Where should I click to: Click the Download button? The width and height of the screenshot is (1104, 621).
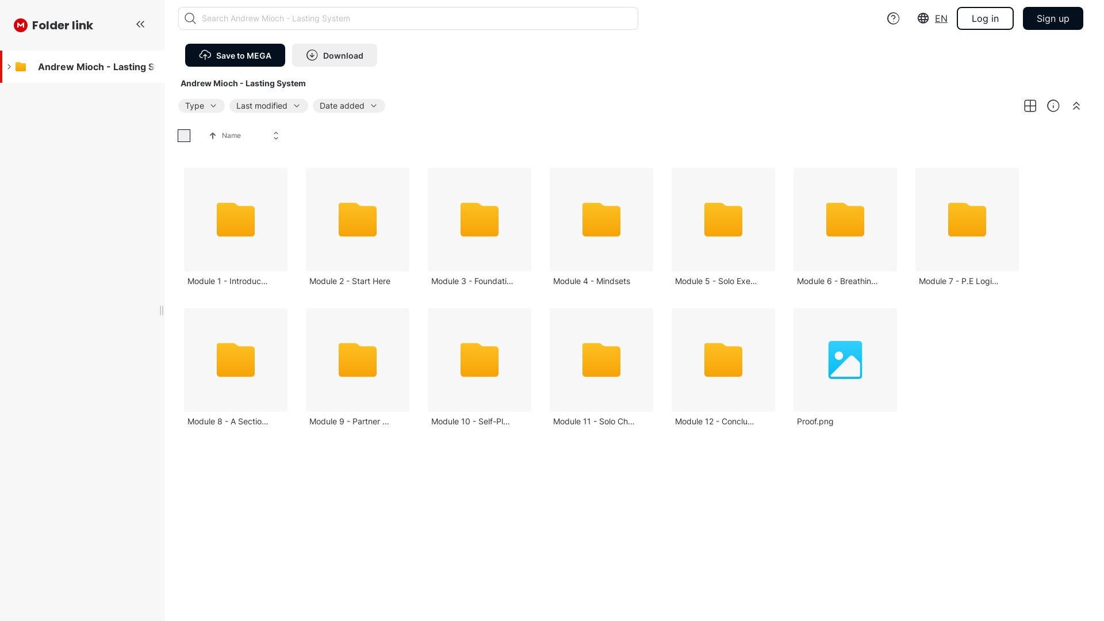pos(334,55)
